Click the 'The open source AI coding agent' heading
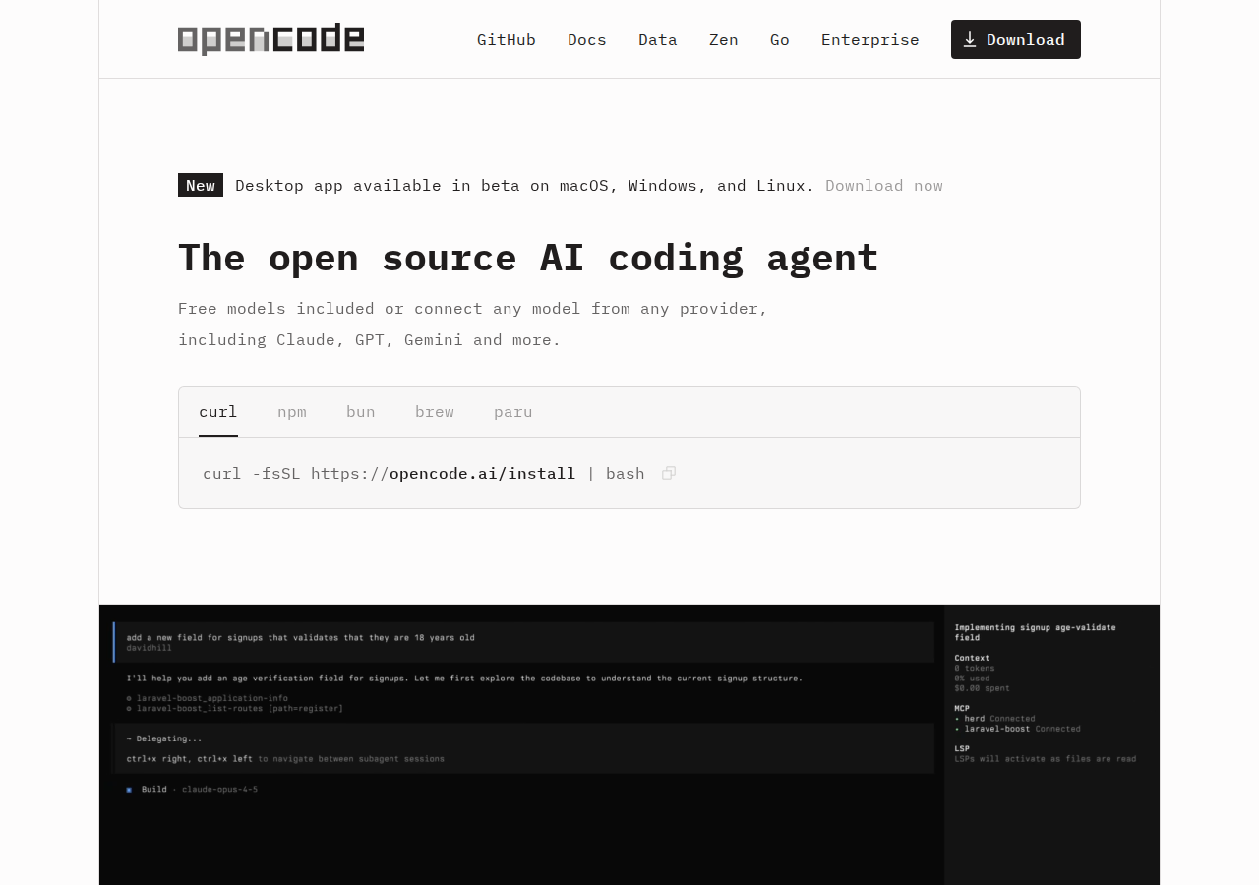Screen dimensions: 1259x885 click(528, 258)
